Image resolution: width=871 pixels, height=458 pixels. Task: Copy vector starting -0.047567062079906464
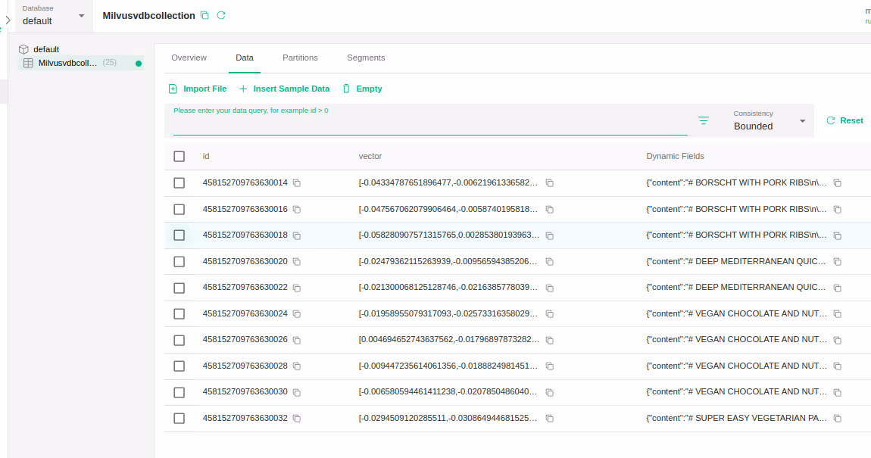coord(549,210)
